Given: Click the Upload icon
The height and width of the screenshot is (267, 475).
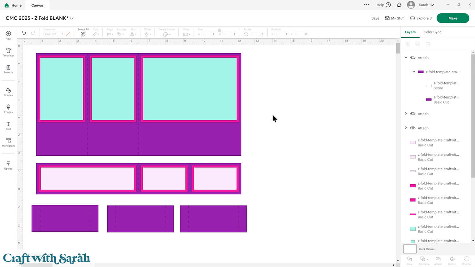Looking at the screenshot, I should pyautogui.click(x=8, y=164).
